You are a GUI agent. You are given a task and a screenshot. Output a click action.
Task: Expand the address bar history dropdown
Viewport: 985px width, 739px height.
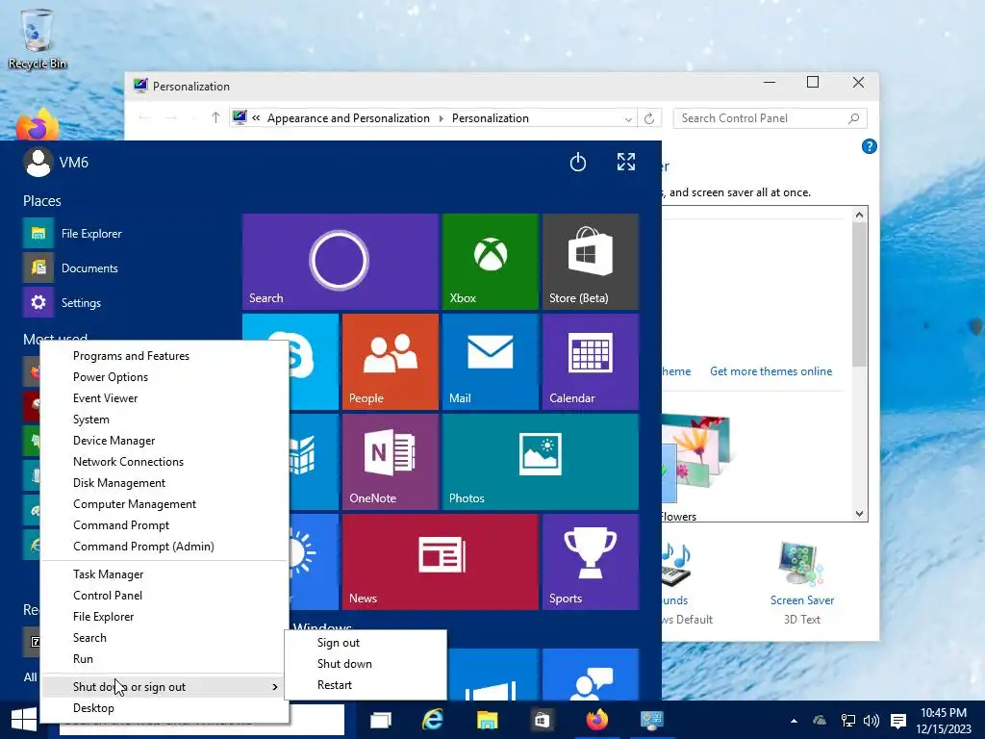628,118
